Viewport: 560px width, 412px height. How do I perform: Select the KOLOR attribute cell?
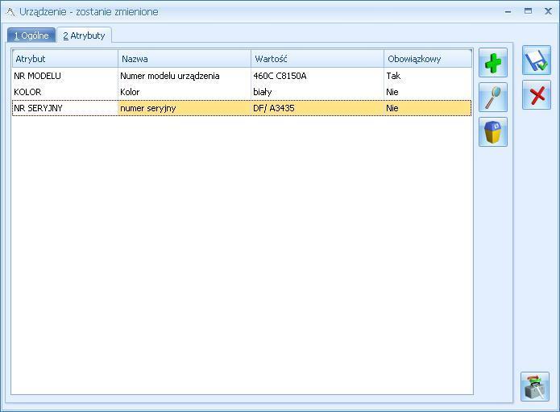point(65,92)
